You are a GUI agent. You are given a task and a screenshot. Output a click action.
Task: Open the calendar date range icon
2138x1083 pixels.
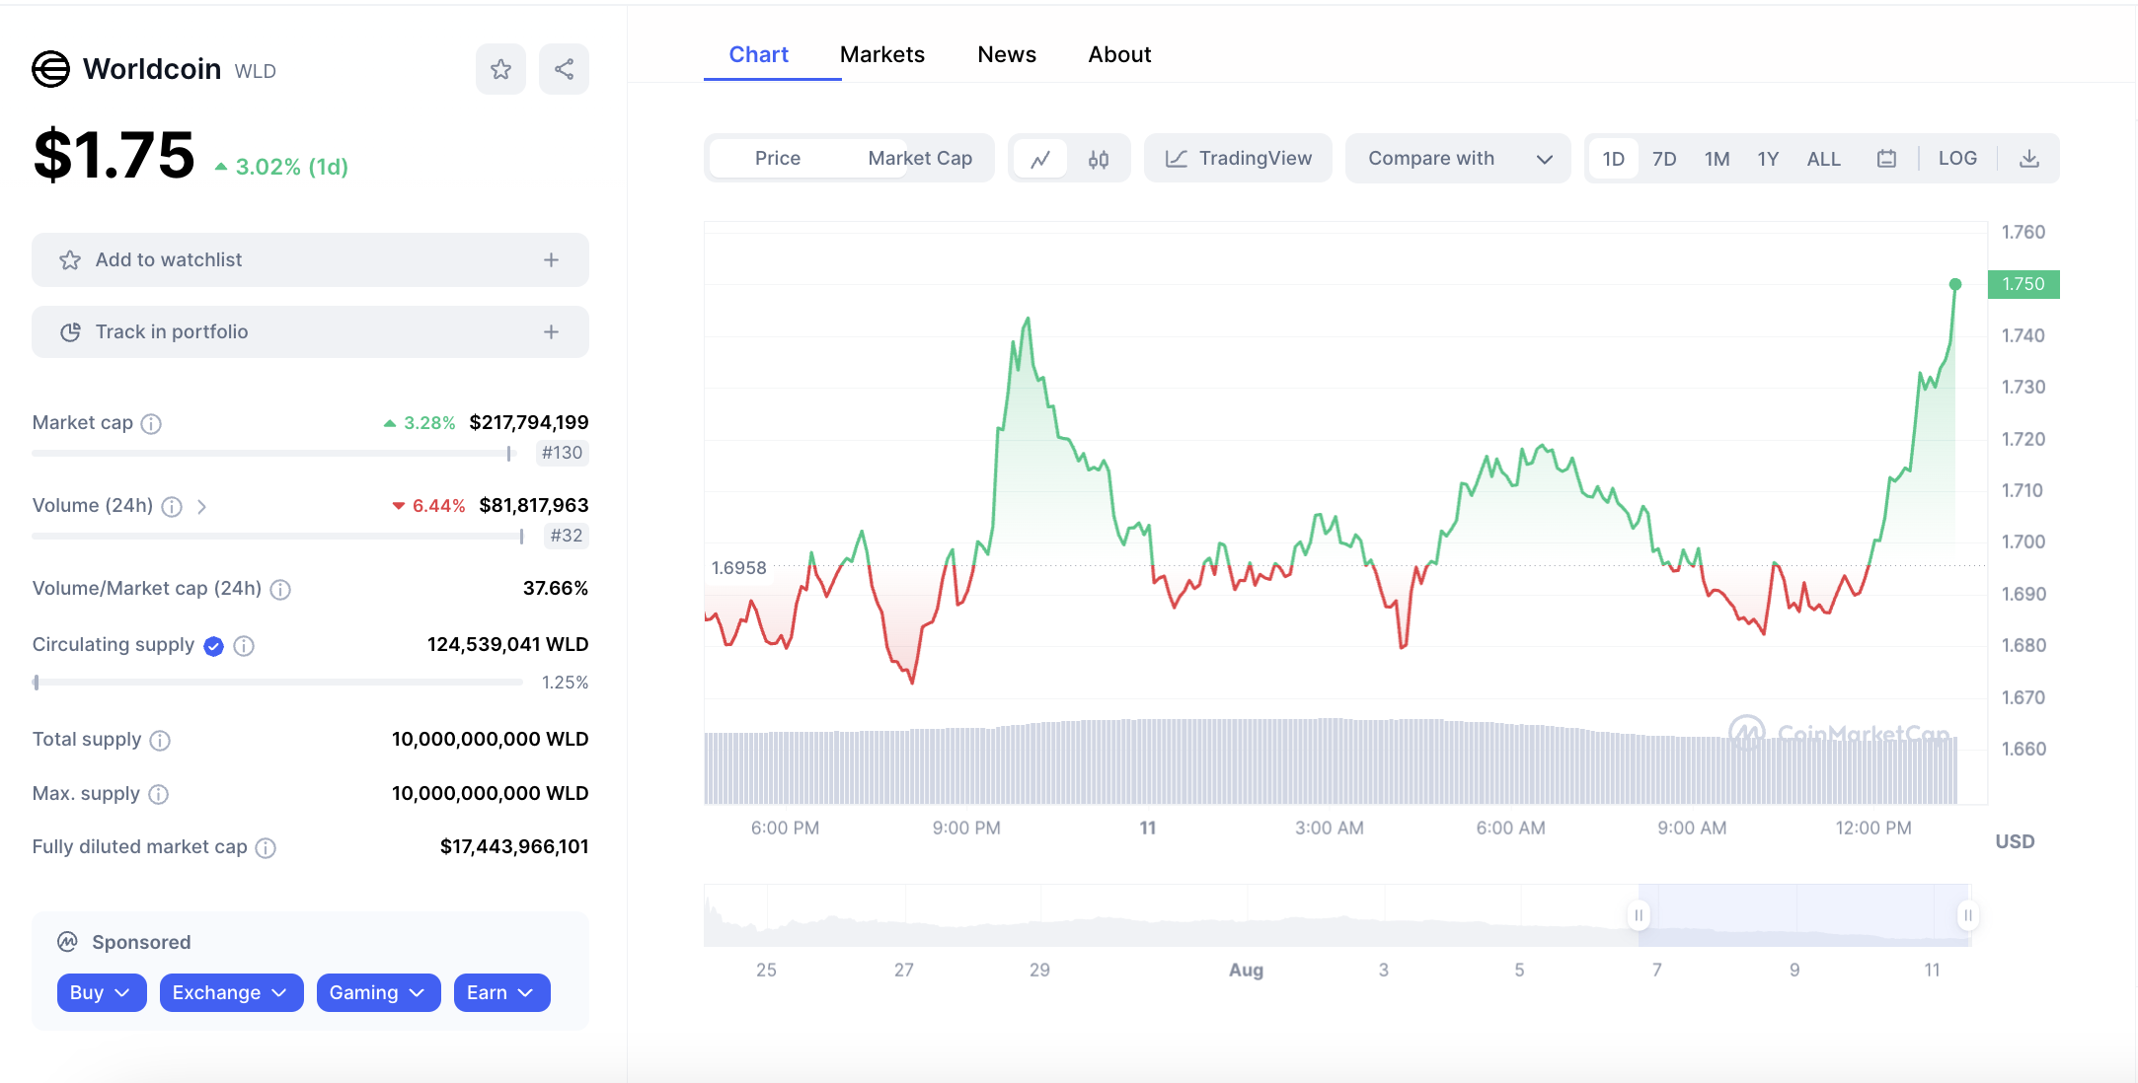pyautogui.click(x=1886, y=159)
